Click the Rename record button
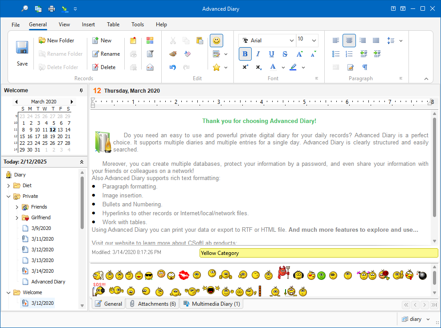The width and height of the screenshot is (441, 328). (x=106, y=54)
